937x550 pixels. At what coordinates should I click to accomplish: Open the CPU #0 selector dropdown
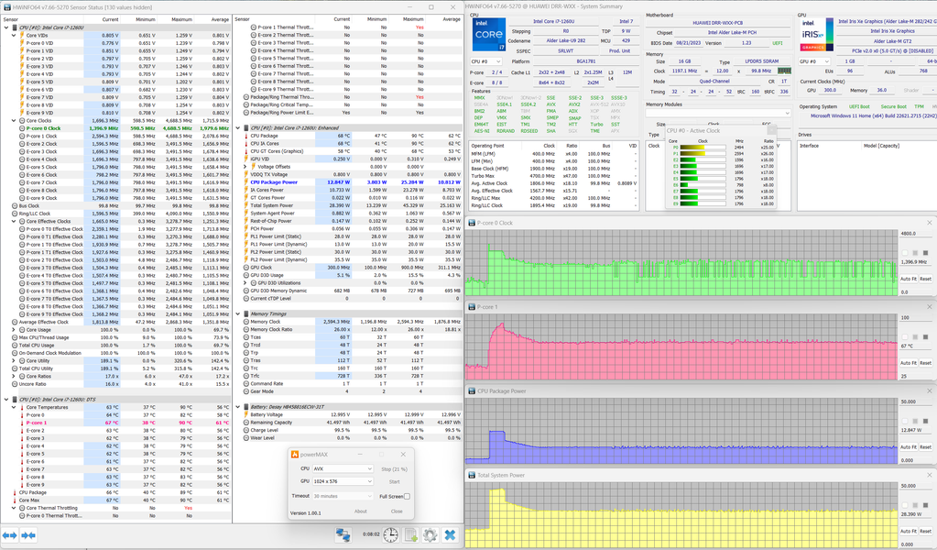point(485,62)
